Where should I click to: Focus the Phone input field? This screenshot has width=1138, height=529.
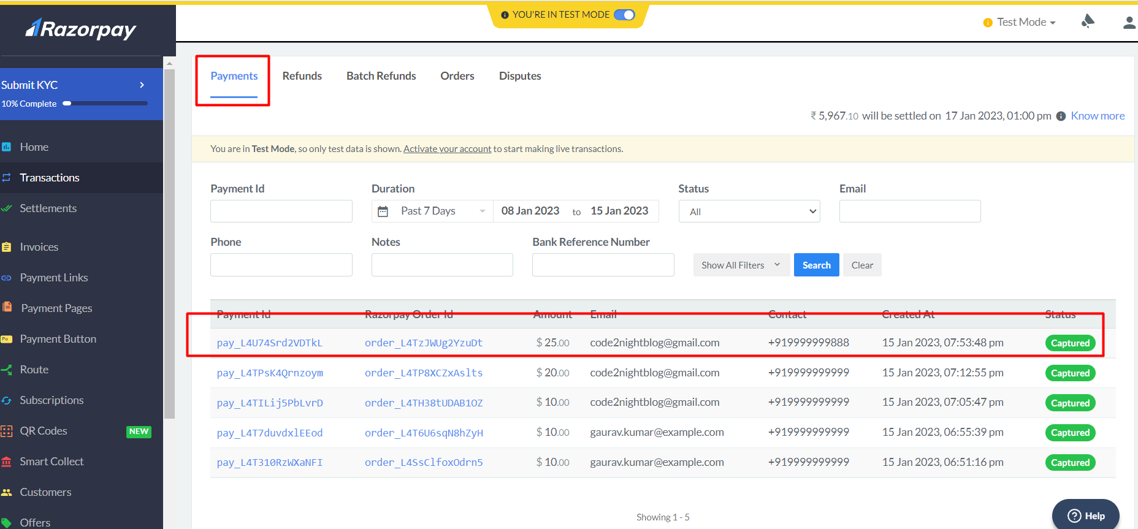click(281, 265)
